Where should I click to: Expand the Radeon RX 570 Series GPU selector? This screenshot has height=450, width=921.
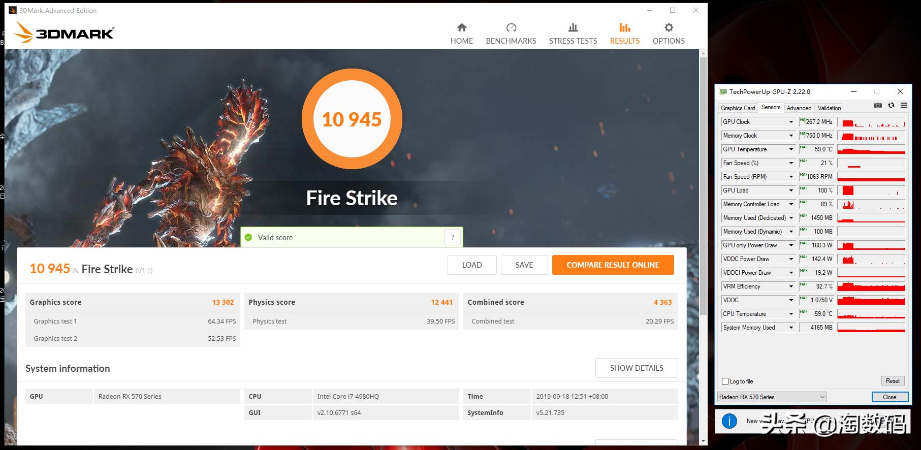pyautogui.click(x=772, y=397)
